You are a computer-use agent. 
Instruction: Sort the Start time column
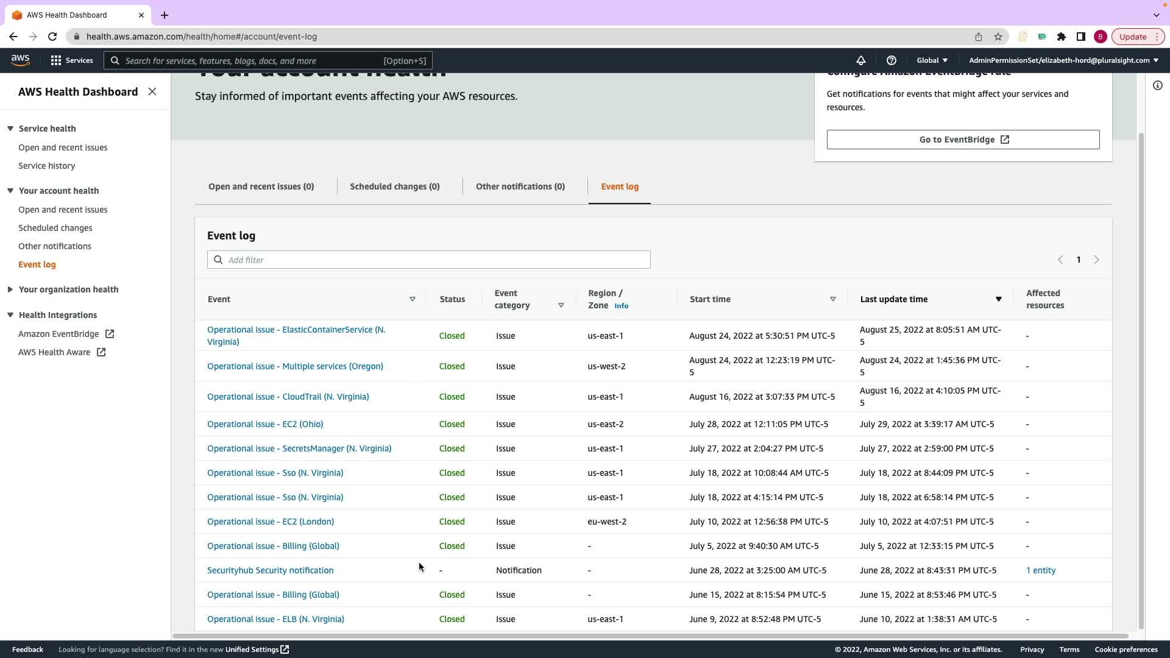coord(832,299)
